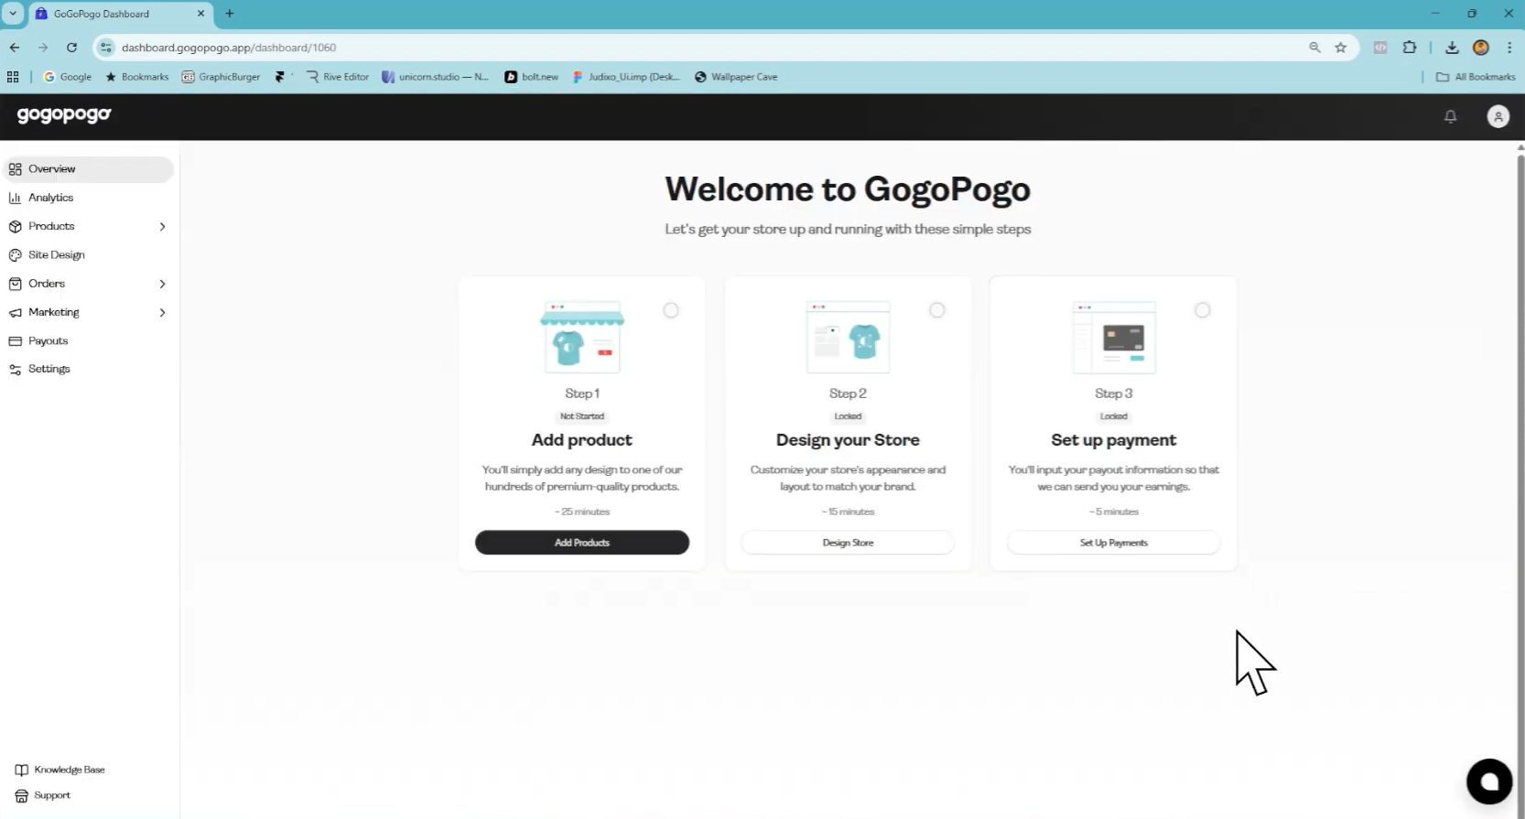Click the Add Products button
1525x819 pixels.
tap(582, 543)
